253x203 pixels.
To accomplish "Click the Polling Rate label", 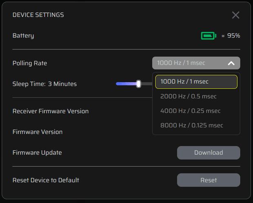I will [30, 63].
